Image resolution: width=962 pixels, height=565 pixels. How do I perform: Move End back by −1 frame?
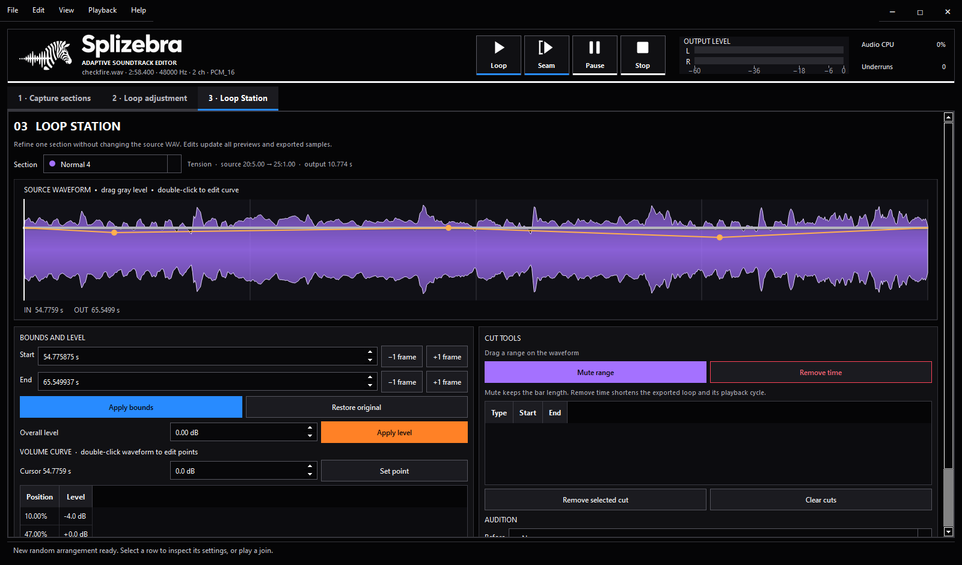coord(402,382)
